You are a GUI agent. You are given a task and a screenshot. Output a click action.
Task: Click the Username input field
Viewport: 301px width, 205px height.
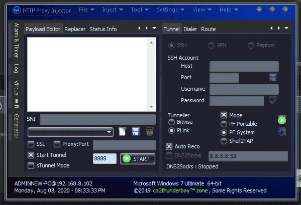pyautogui.click(x=244, y=89)
